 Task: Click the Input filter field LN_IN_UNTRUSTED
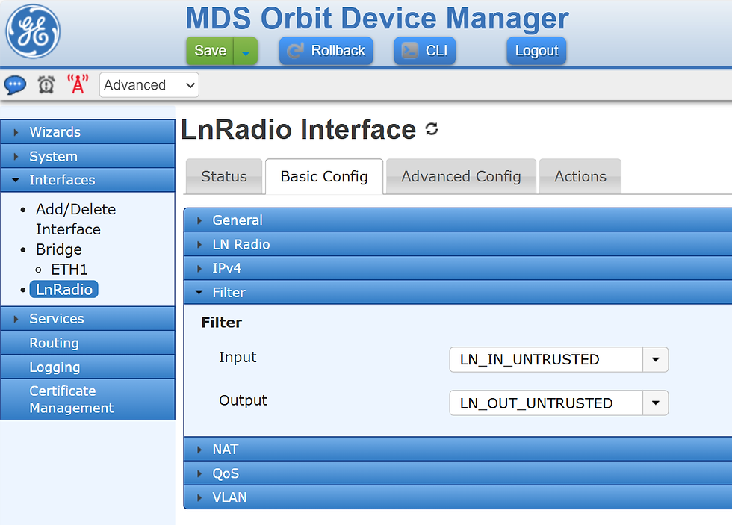coord(546,360)
